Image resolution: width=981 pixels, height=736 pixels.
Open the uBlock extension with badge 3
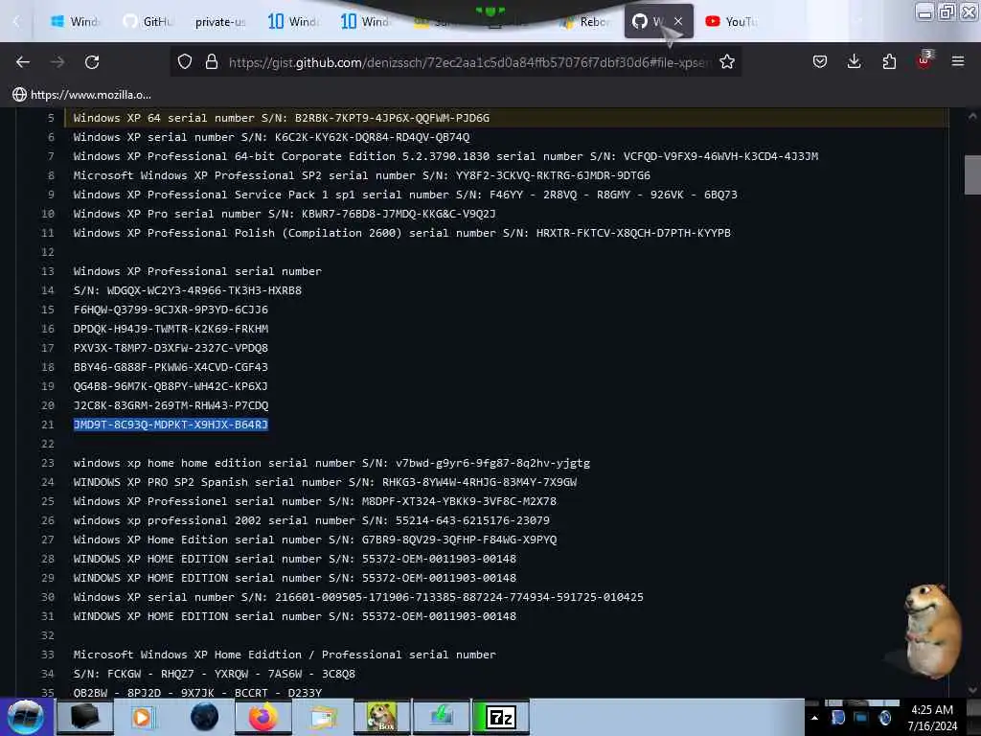pyautogui.click(x=924, y=60)
